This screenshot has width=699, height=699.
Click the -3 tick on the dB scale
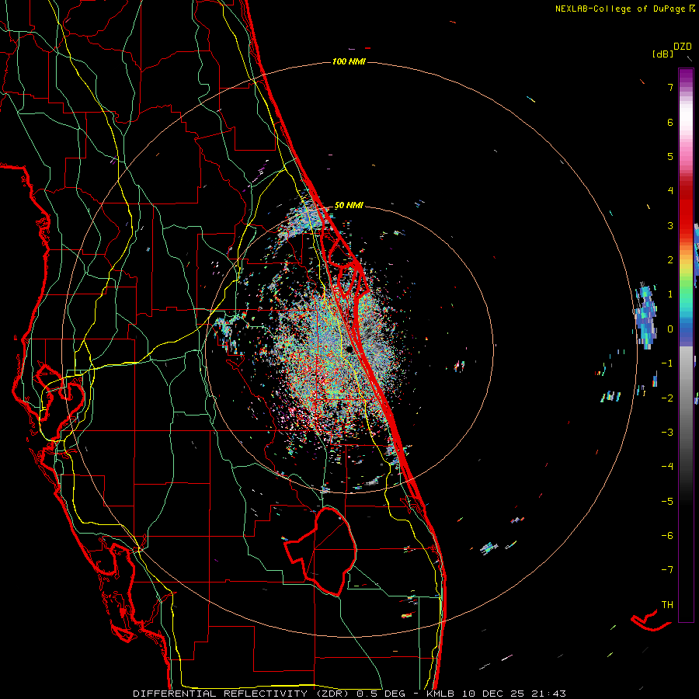point(667,433)
